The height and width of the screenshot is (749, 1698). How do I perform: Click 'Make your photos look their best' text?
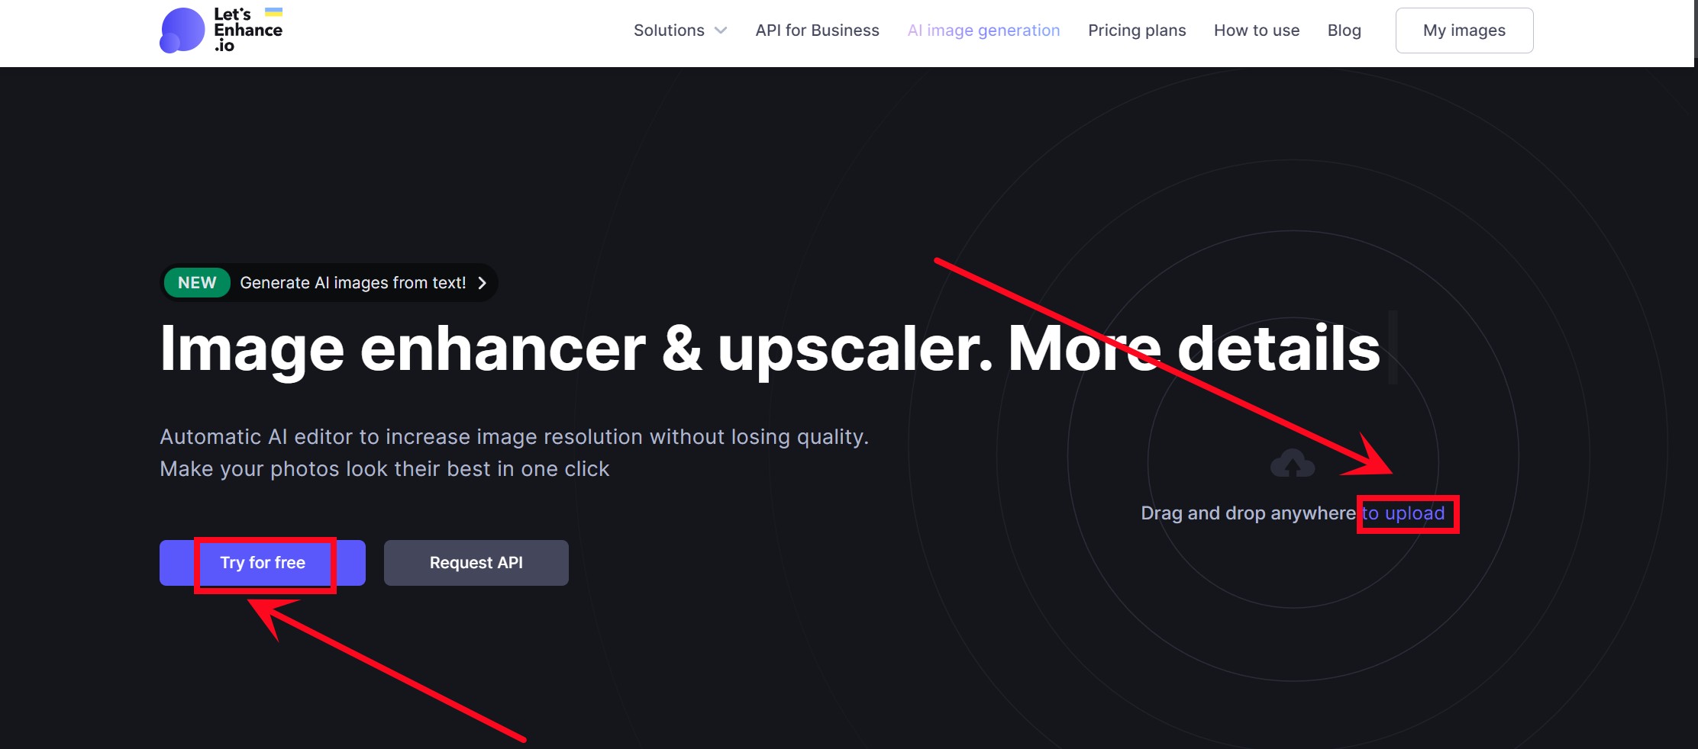385,469
